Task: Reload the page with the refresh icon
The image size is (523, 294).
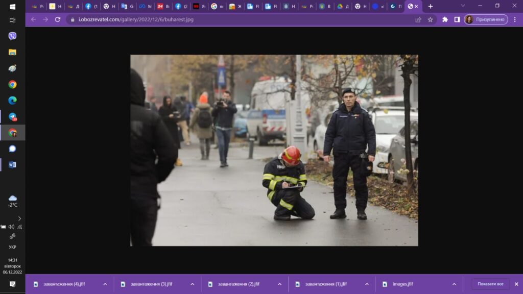Action: point(57,19)
